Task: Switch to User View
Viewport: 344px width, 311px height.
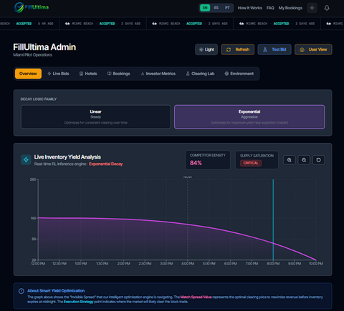Action: (313, 49)
